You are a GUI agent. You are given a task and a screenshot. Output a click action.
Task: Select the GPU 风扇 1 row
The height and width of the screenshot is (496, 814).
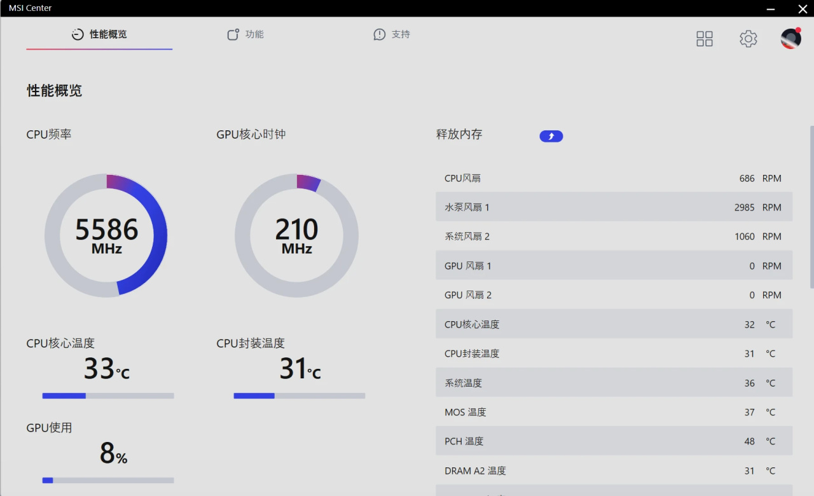(x=614, y=266)
